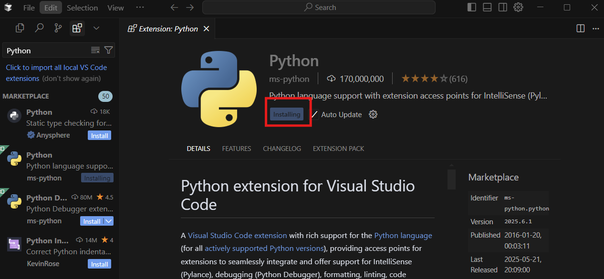Switch to the FEATURES tab
The width and height of the screenshot is (604, 279).
point(237,149)
